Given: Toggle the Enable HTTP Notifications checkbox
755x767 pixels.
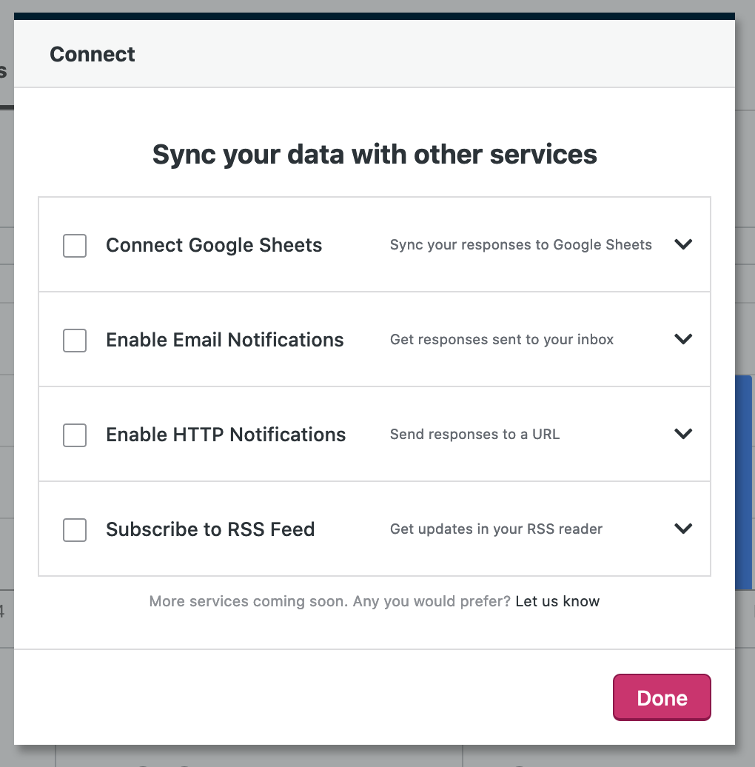Looking at the screenshot, I should coord(75,435).
